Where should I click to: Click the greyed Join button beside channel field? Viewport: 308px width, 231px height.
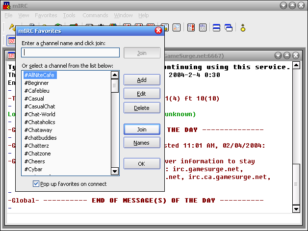click(x=142, y=53)
